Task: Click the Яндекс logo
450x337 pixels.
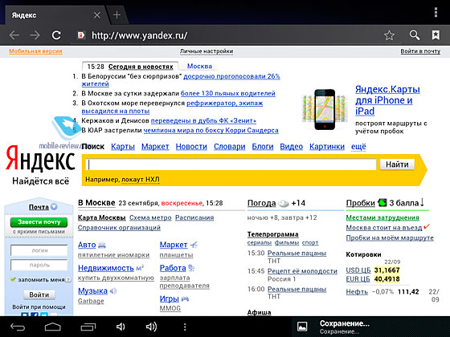Action: (40, 158)
